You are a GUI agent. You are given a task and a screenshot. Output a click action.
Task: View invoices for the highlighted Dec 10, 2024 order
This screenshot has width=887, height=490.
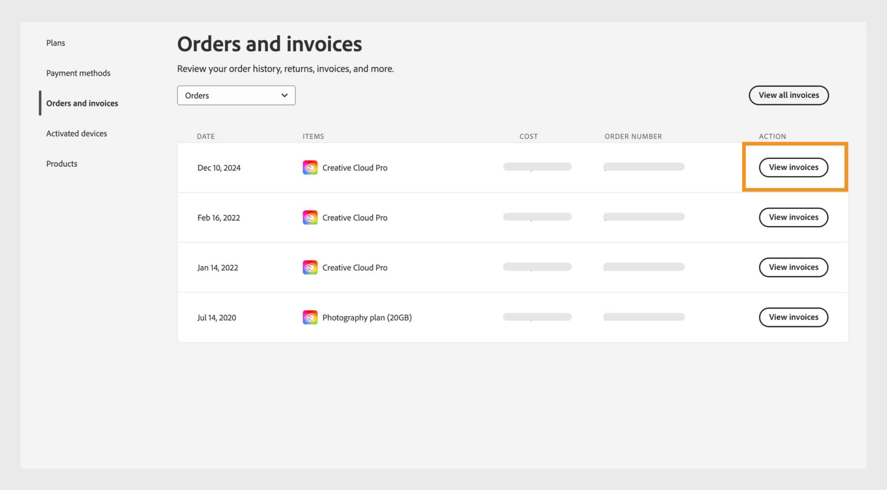793,167
